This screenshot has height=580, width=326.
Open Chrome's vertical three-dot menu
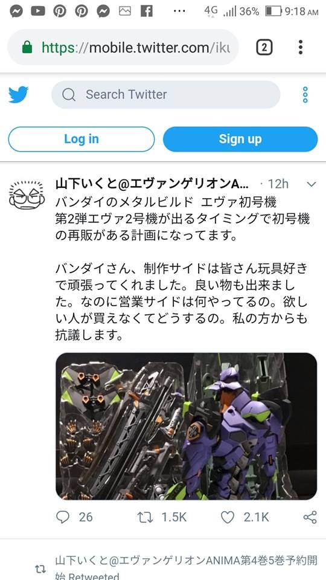[x=301, y=47]
